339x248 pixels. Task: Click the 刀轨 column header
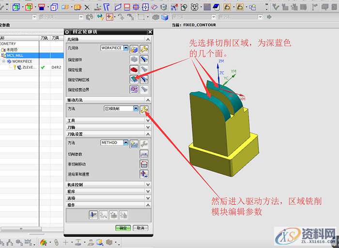(45, 38)
